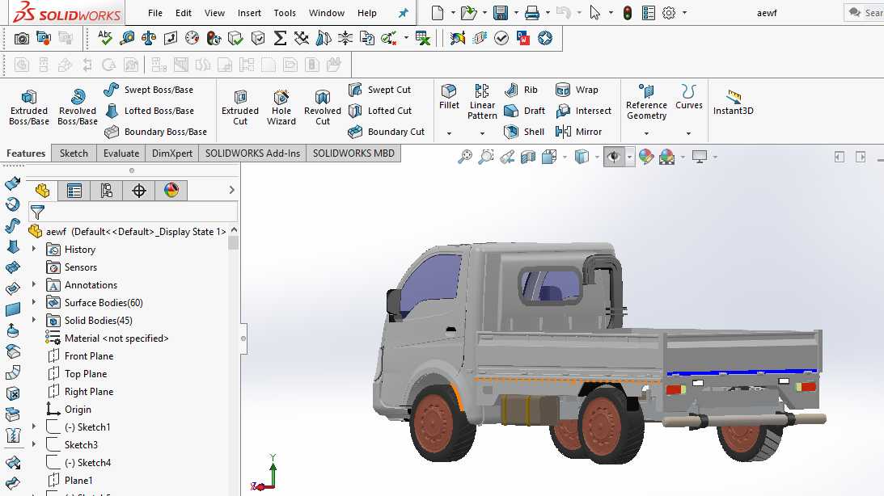The image size is (884, 496).
Task: Choose the Lofted Cut tool
Action: point(380,111)
